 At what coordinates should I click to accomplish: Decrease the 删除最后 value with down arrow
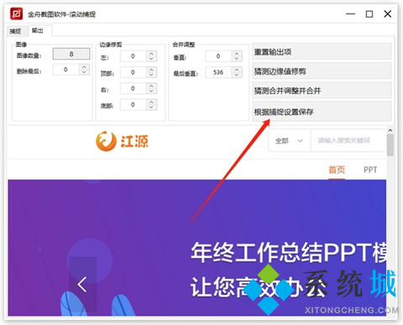pyautogui.click(x=84, y=72)
